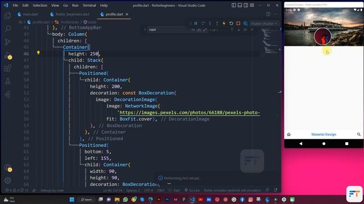Image resolution: width=364 pixels, height=204 pixels.
Task: Select the Flutter debug session dropdown
Action: [264, 24]
